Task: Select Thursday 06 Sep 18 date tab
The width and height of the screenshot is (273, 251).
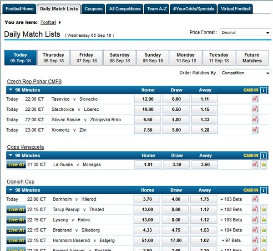Action: pos(54,58)
